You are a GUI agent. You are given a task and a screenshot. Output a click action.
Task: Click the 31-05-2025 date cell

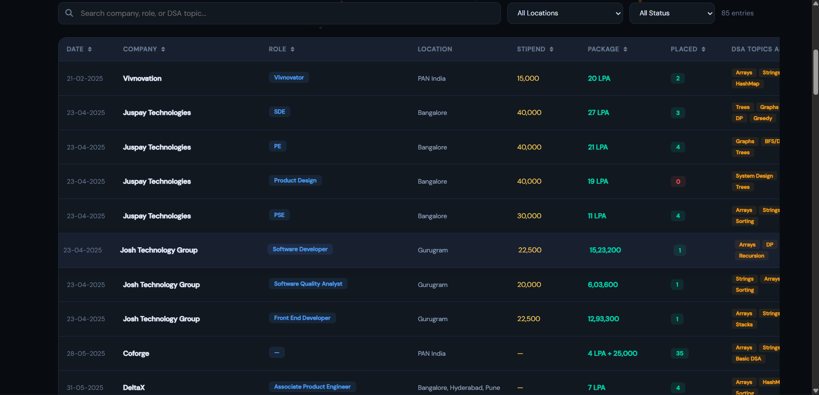[85, 388]
